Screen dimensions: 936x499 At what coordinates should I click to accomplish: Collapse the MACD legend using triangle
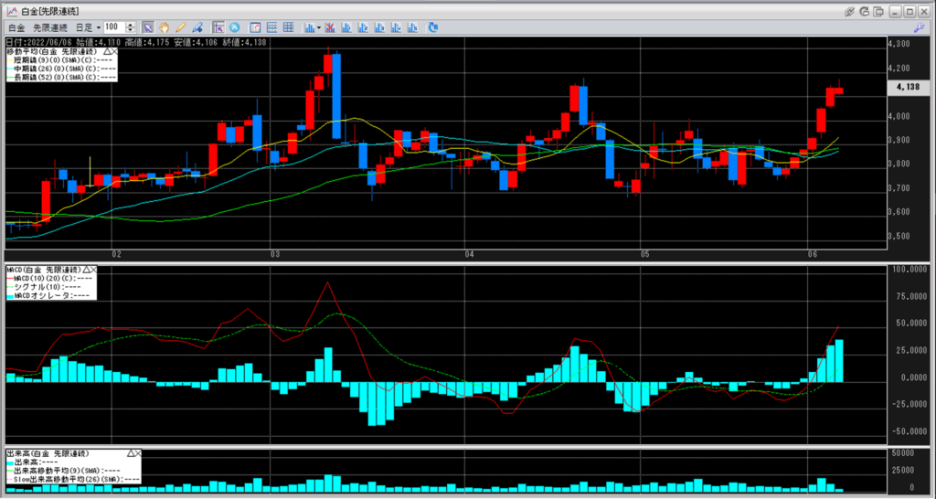[x=86, y=271]
